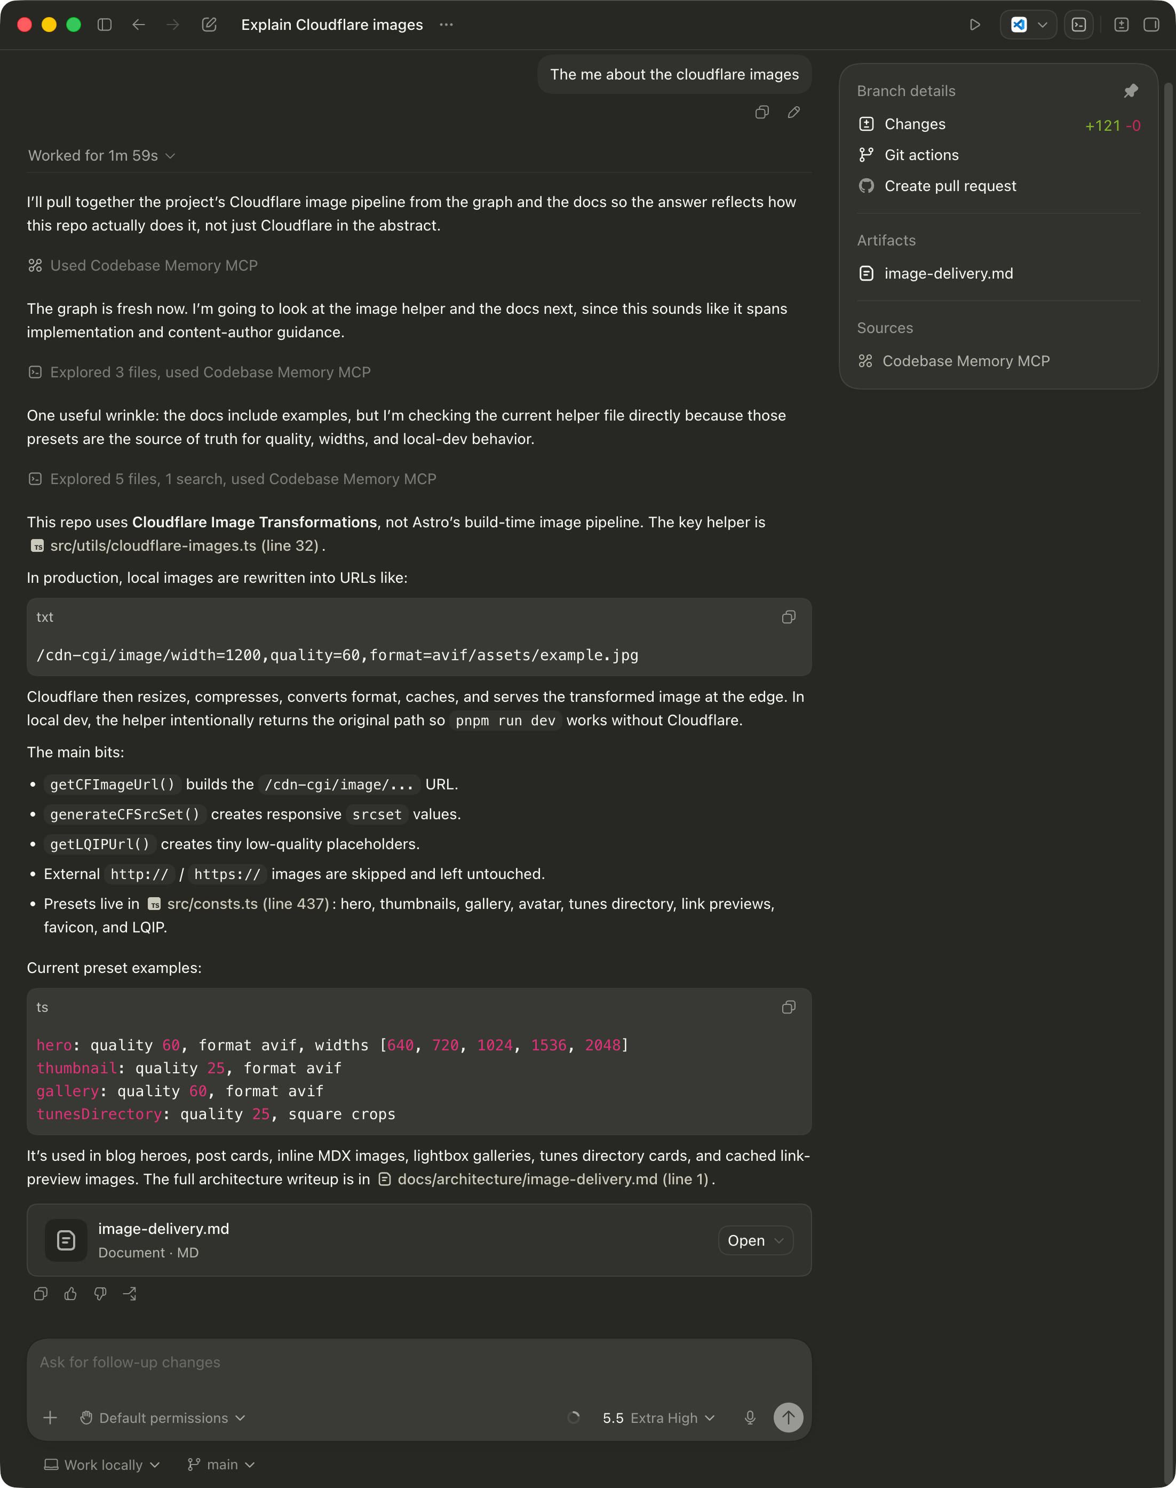1176x1488 pixels.
Task: Copy the user message text
Action: tap(762, 112)
